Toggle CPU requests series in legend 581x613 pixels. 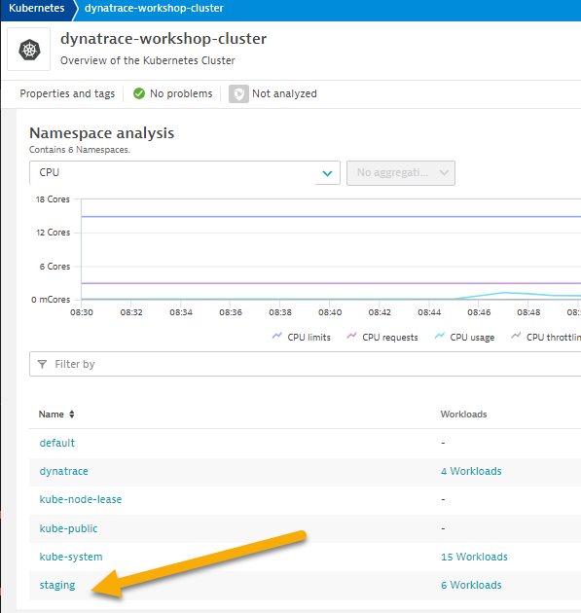(382, 337)
